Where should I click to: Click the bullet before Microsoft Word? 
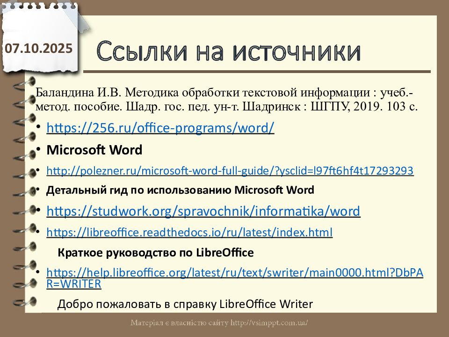(39, 150)
